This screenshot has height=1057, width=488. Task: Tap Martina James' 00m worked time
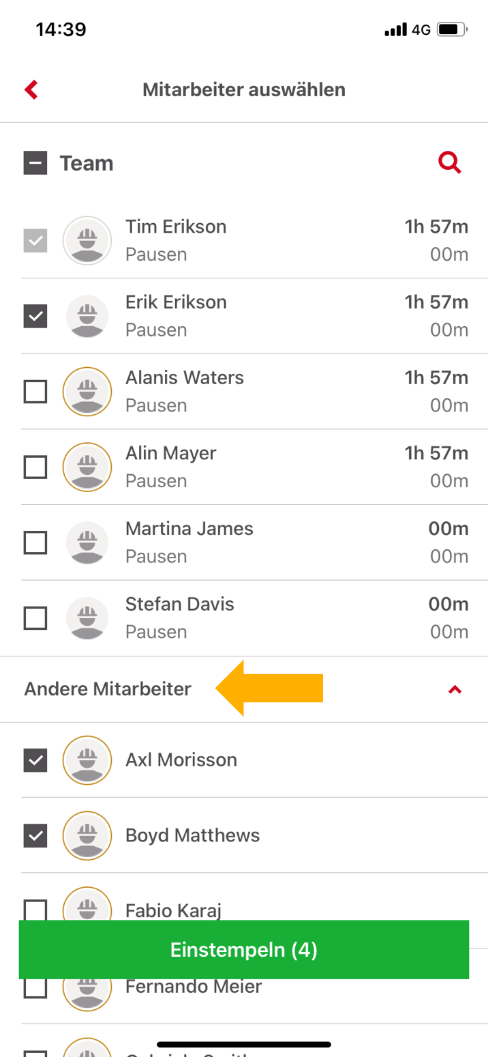448,529
